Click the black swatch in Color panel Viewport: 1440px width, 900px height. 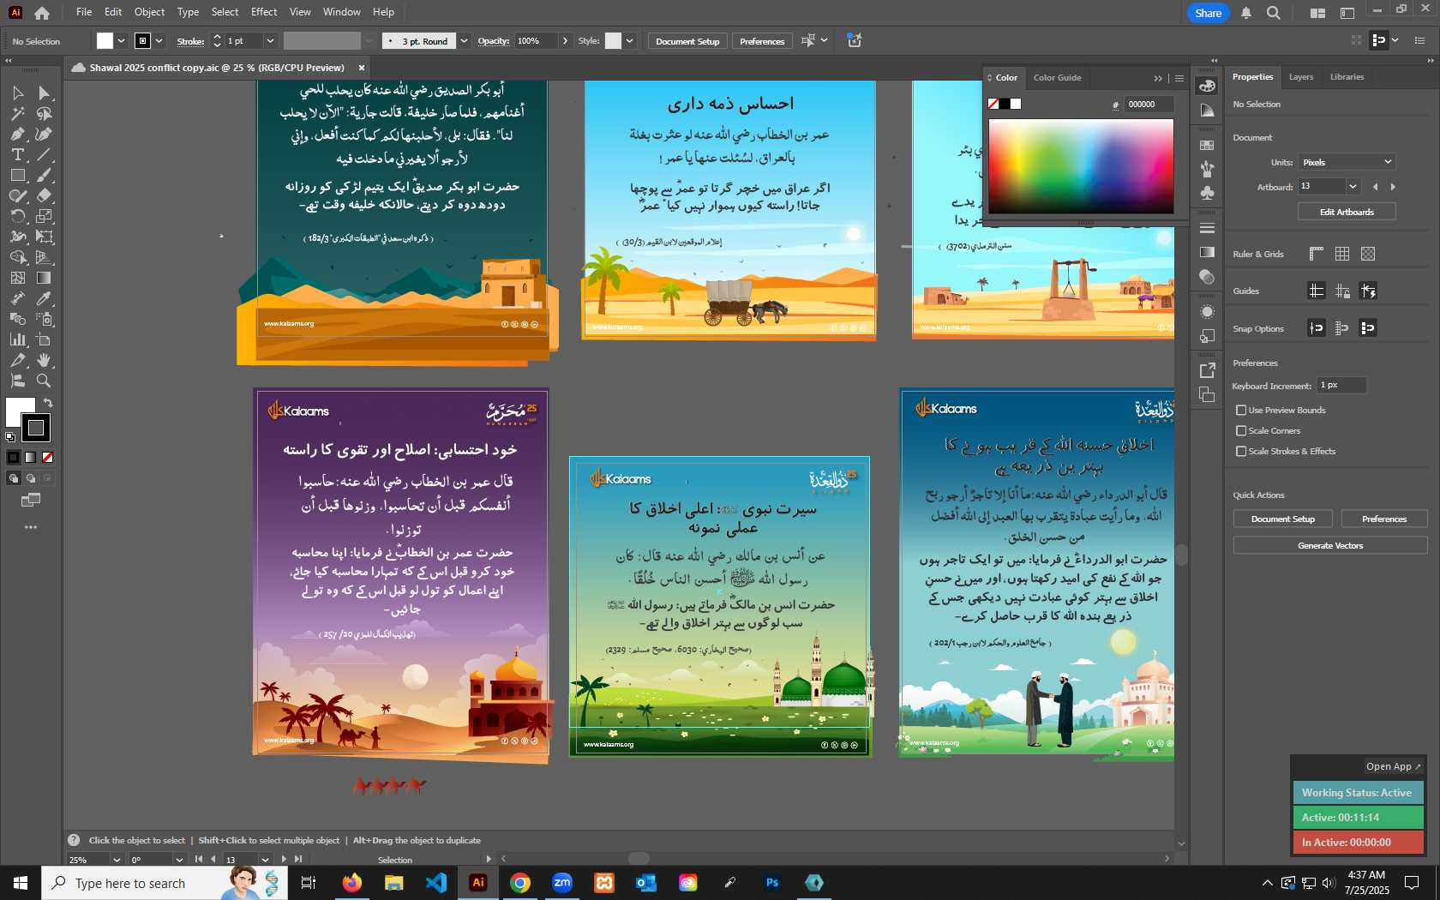coord(1005,105)
